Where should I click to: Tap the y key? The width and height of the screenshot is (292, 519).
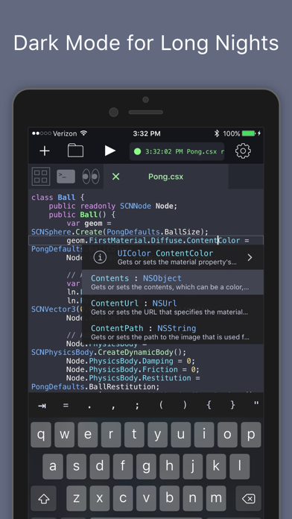point(158,435)
